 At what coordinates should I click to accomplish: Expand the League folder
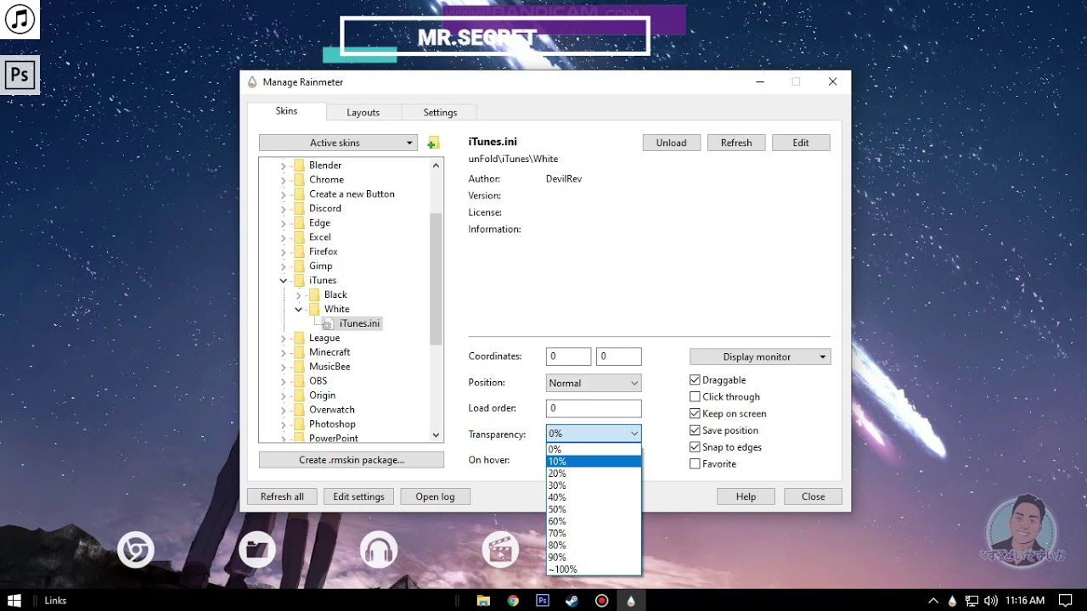[284, 338]
